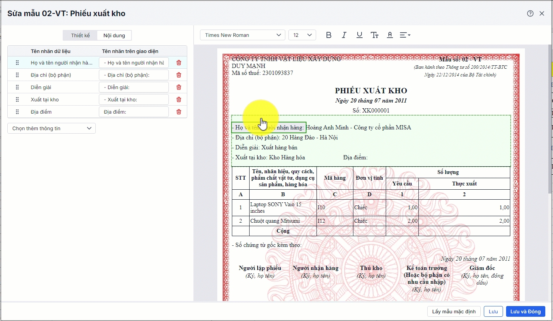Image resolution: width=553 pixels, height=321 pixels.
Task: Click 'Lưu và Đóng' button
Action: (x=525, y=311)
